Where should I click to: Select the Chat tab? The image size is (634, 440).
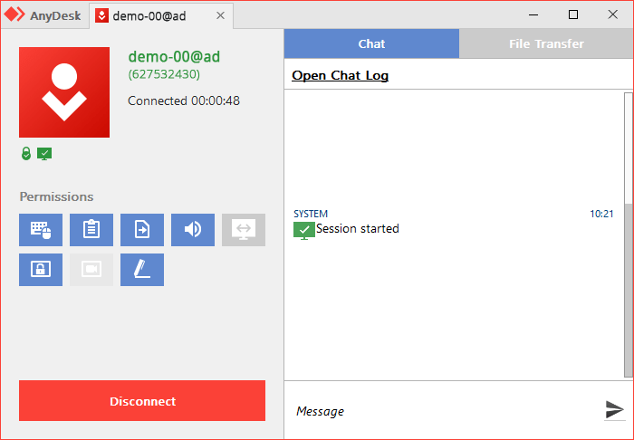click(371, 43)
